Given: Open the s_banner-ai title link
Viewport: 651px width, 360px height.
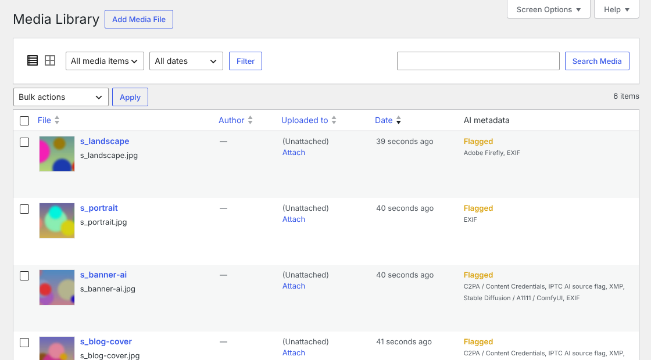Looking at the screenshot, I should click(x=103, y=275).
